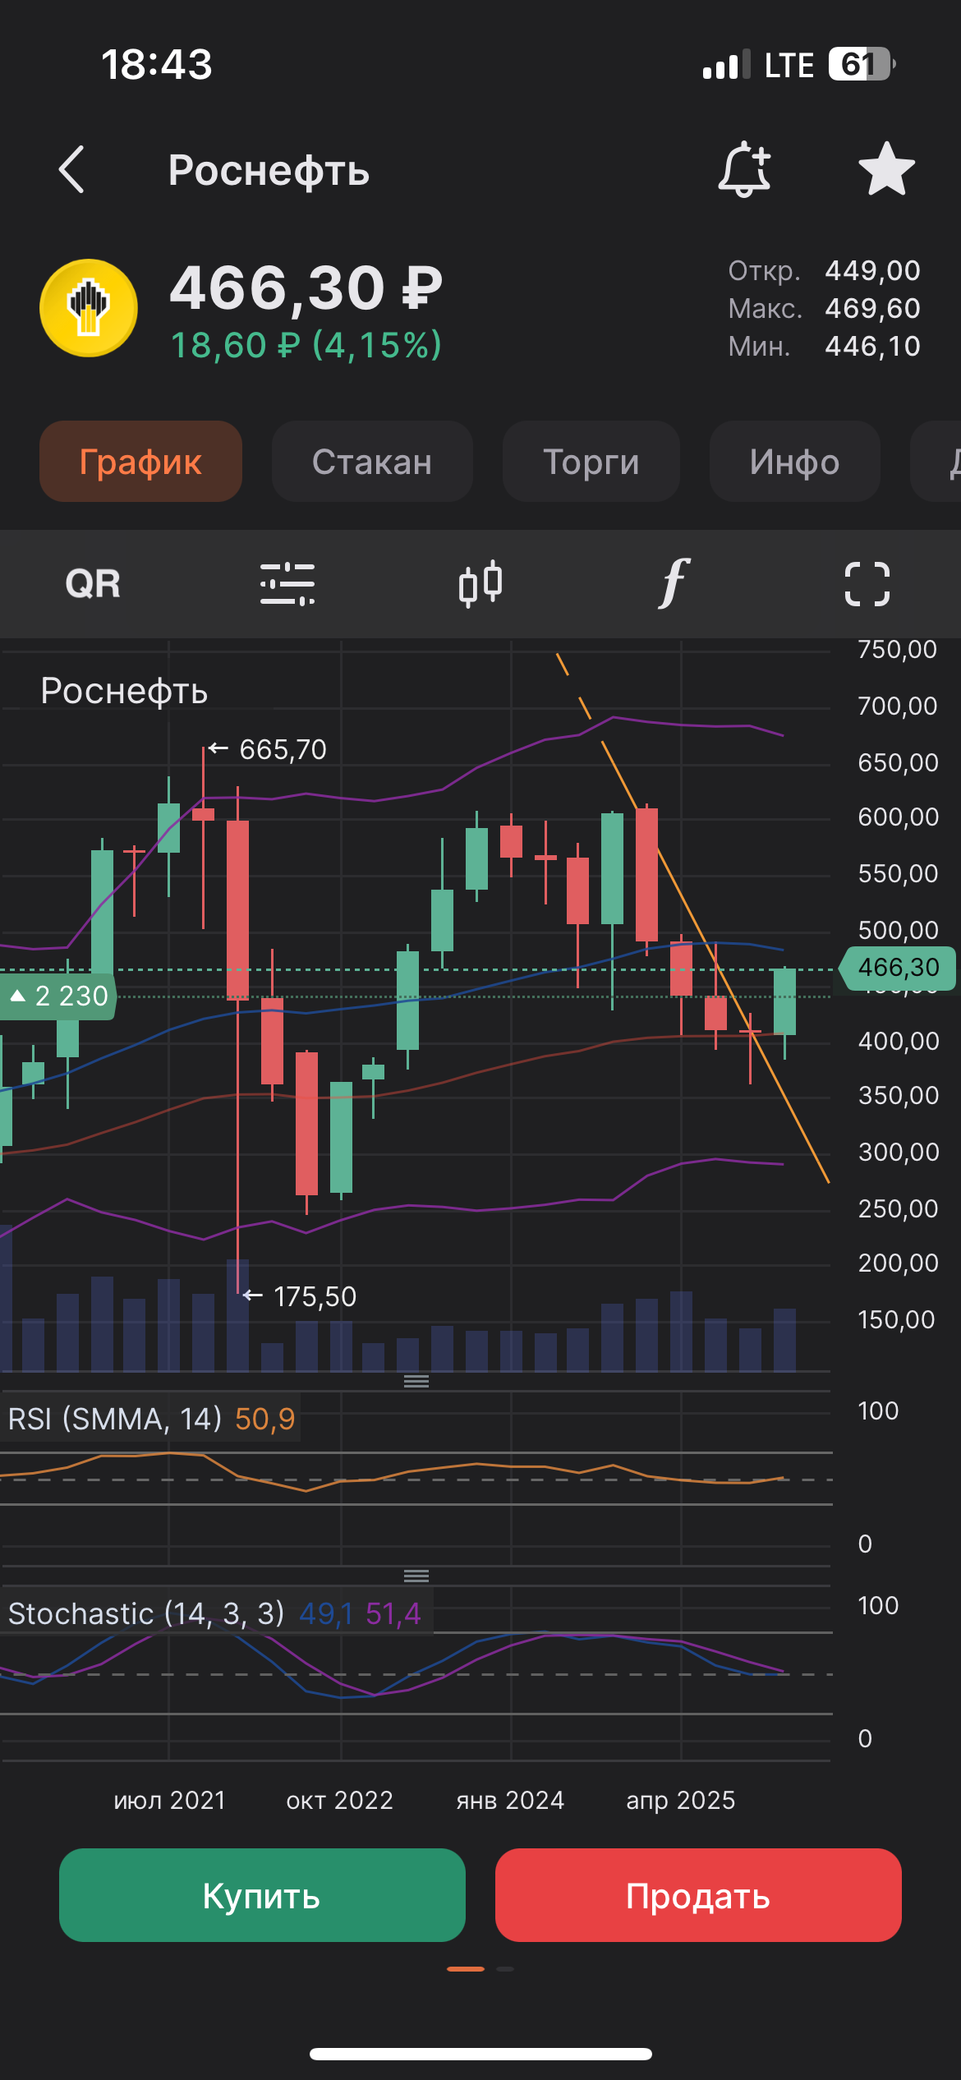Open the QR chart option

93,584
